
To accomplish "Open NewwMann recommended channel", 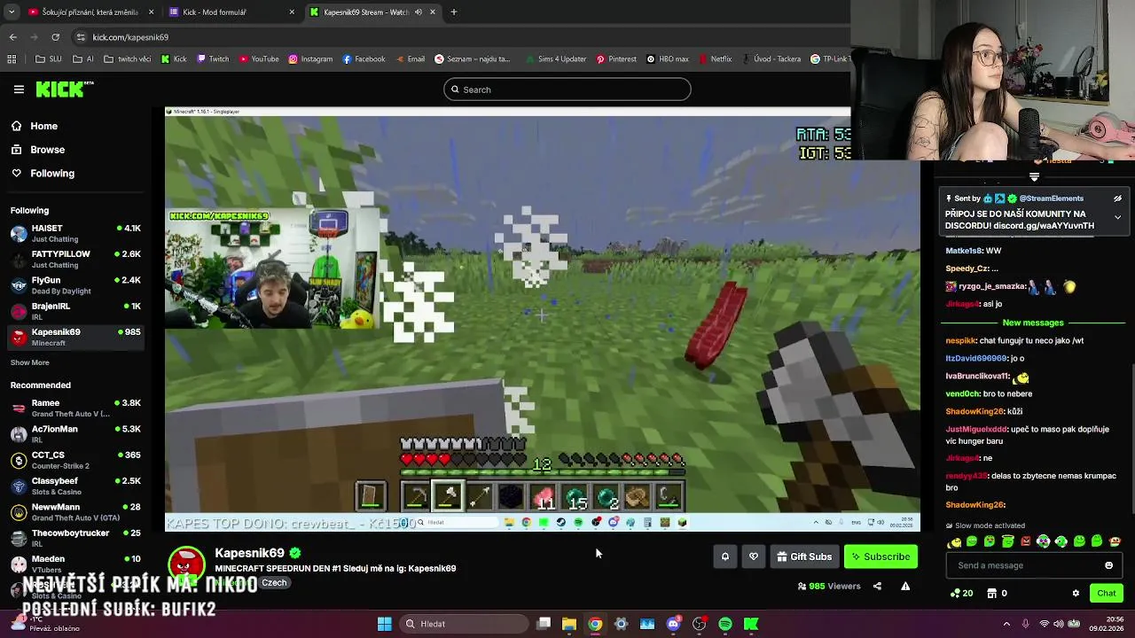I will 76,512.
